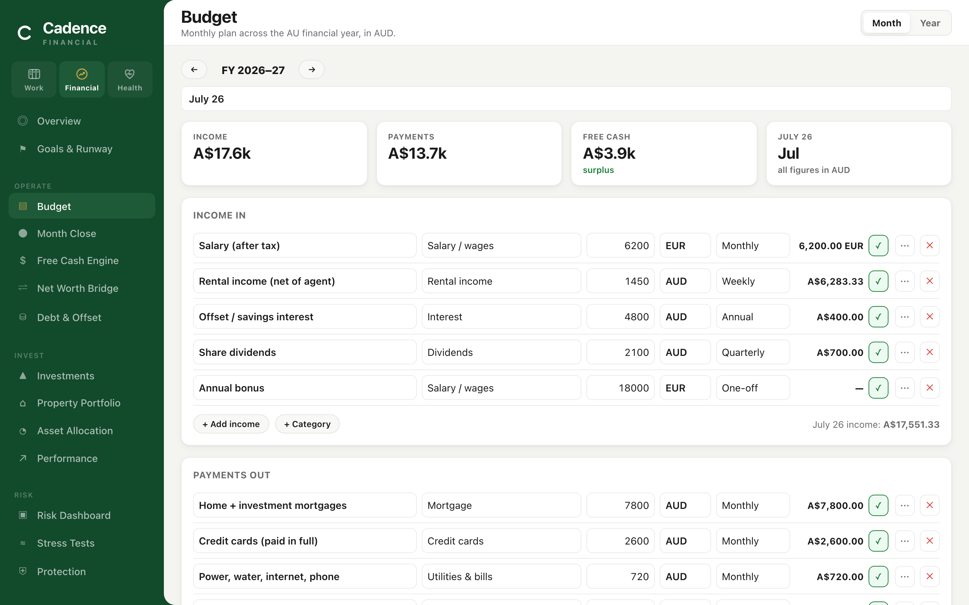This screenshot has width=969, height=605.
Task: Delete Offset / savings interest row
Action: [930, 316]
